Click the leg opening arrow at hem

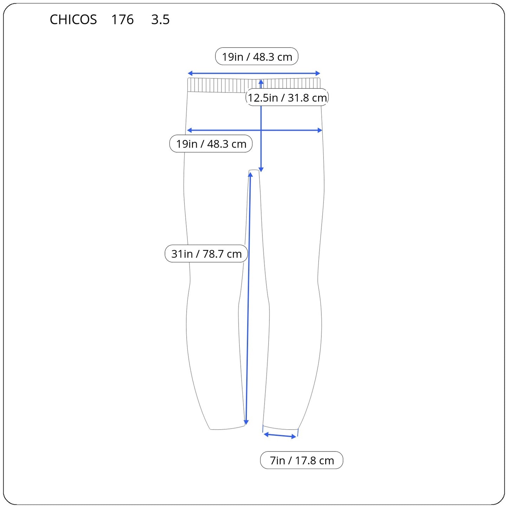[x=280, y=436]
